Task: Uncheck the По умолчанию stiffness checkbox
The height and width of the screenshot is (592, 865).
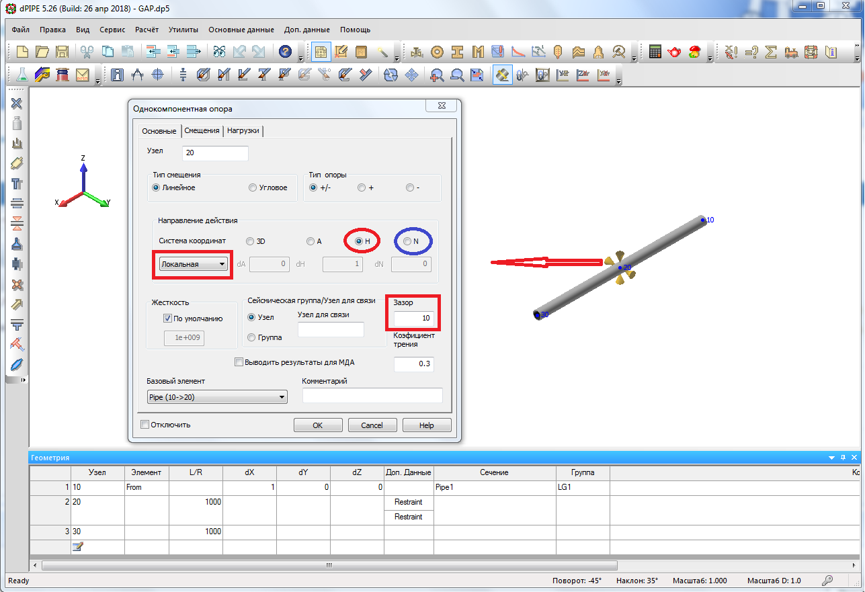Action: point(168,319)
